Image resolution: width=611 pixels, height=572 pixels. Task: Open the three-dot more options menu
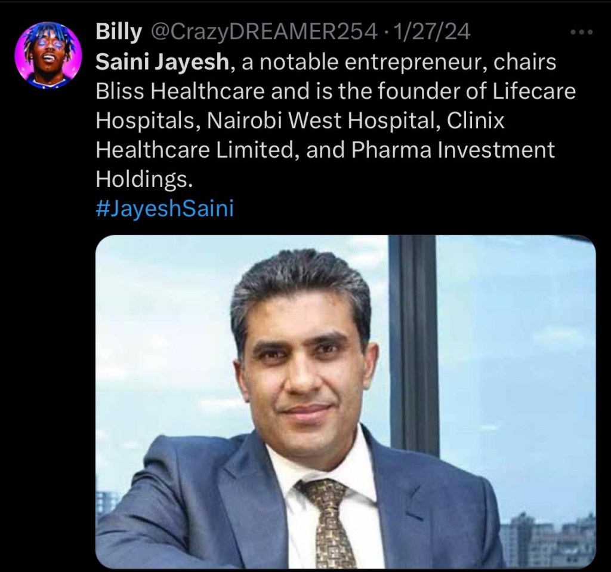(581, 32)
